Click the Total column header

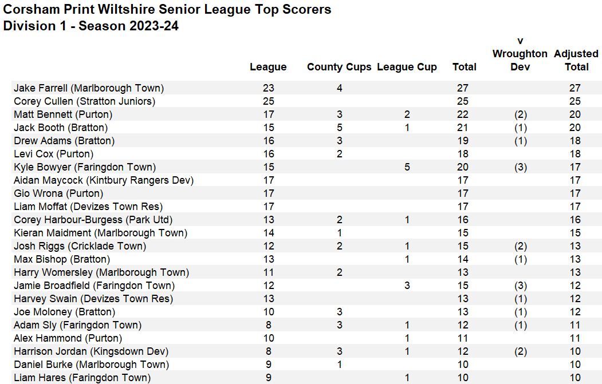[x=464, y=67]
